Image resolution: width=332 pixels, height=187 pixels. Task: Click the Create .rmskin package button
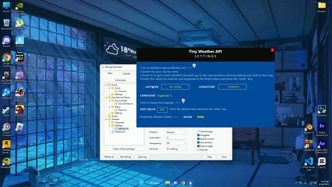[x=124, y=149]
